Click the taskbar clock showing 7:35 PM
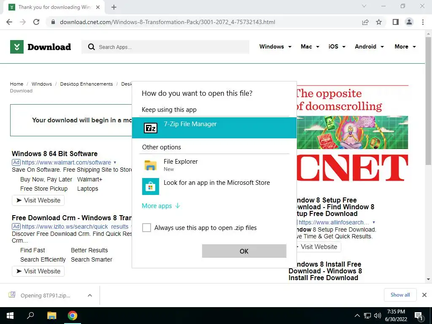Viewport: 432px width, 324px height. [x=396, y=316]
